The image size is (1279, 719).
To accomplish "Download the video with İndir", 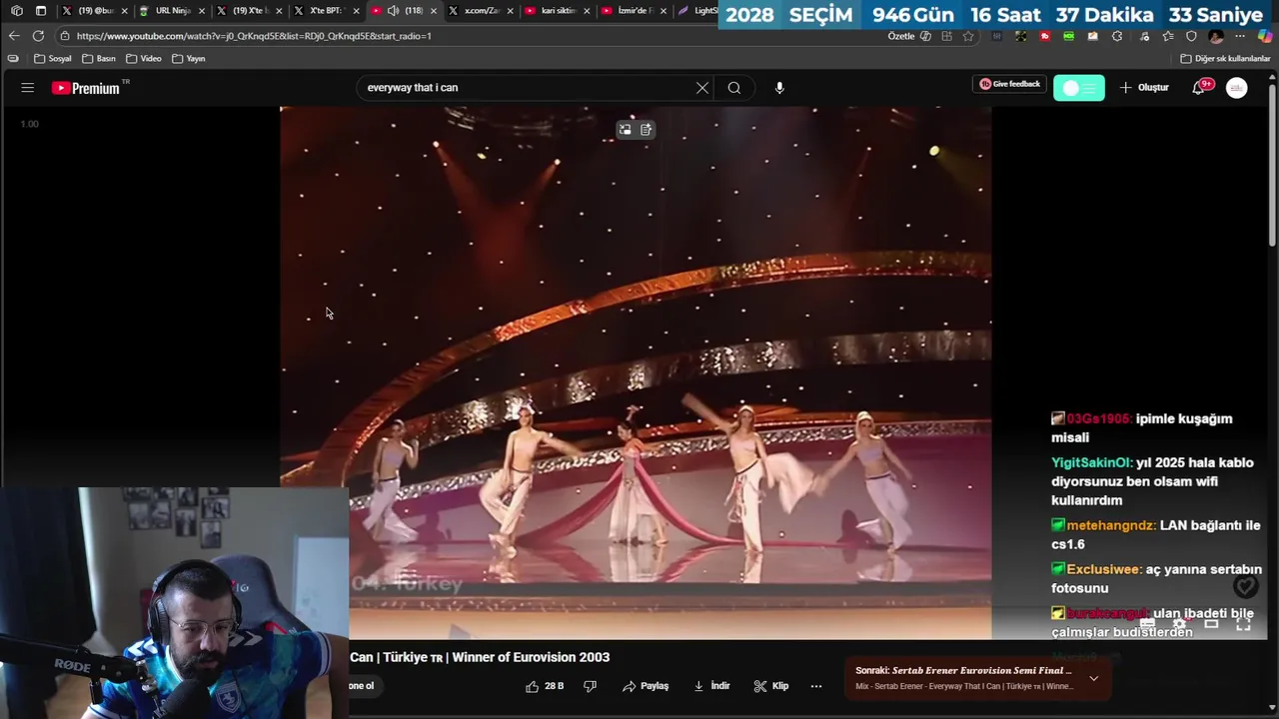I will 711,686.
